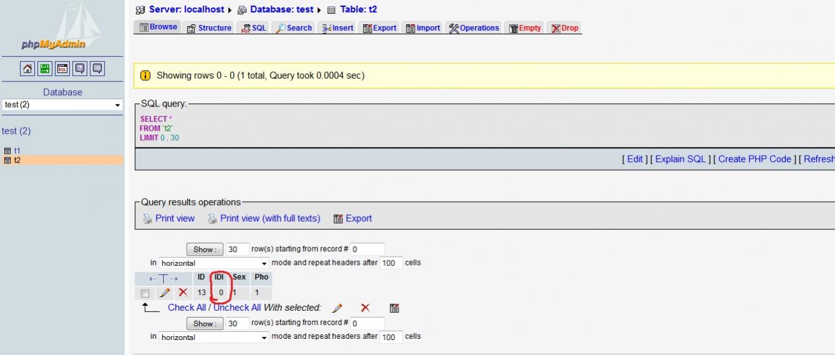This screenshot has height=355, width=835.
Task: Sort by the ID column header
Action: [201, 277]
